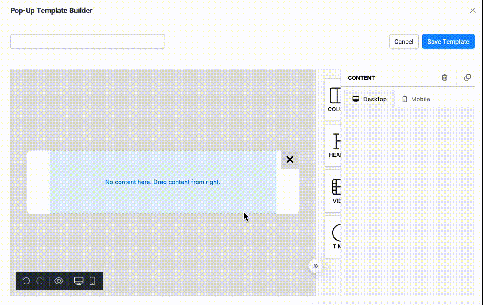This screenshot has height=305, width=483.
Task: Close the Pop-Up Template Builder dialog
Action: [472, 11]
